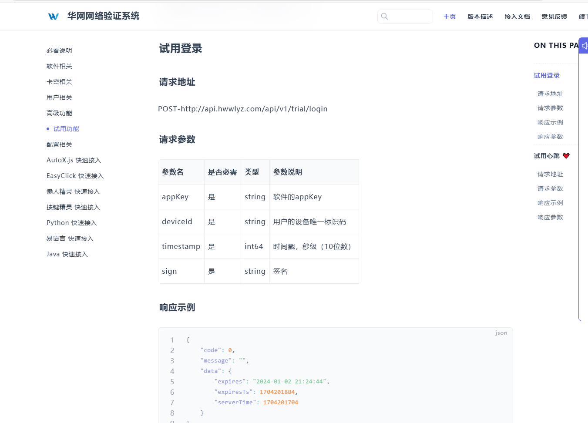Jump to 试用心跳 in page outline
The width and height of the screenshot is (588, 423).
click(x=547, y=156)
